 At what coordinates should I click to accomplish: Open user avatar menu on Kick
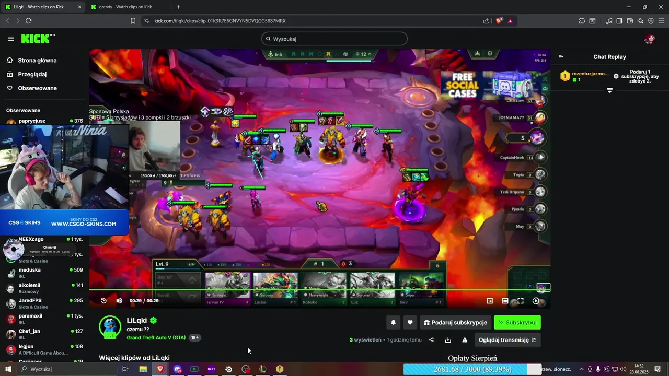pyautogui.click(x=649, y=39)
